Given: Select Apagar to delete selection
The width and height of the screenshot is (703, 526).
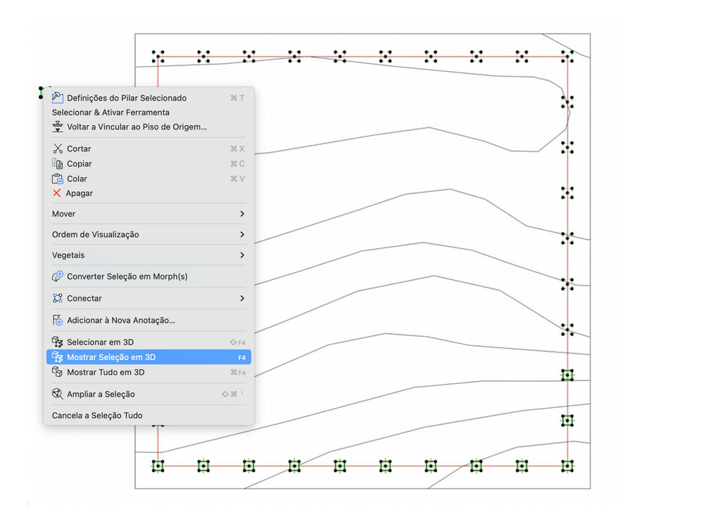Looking at the screenshot, I should [x=148, y=193].
